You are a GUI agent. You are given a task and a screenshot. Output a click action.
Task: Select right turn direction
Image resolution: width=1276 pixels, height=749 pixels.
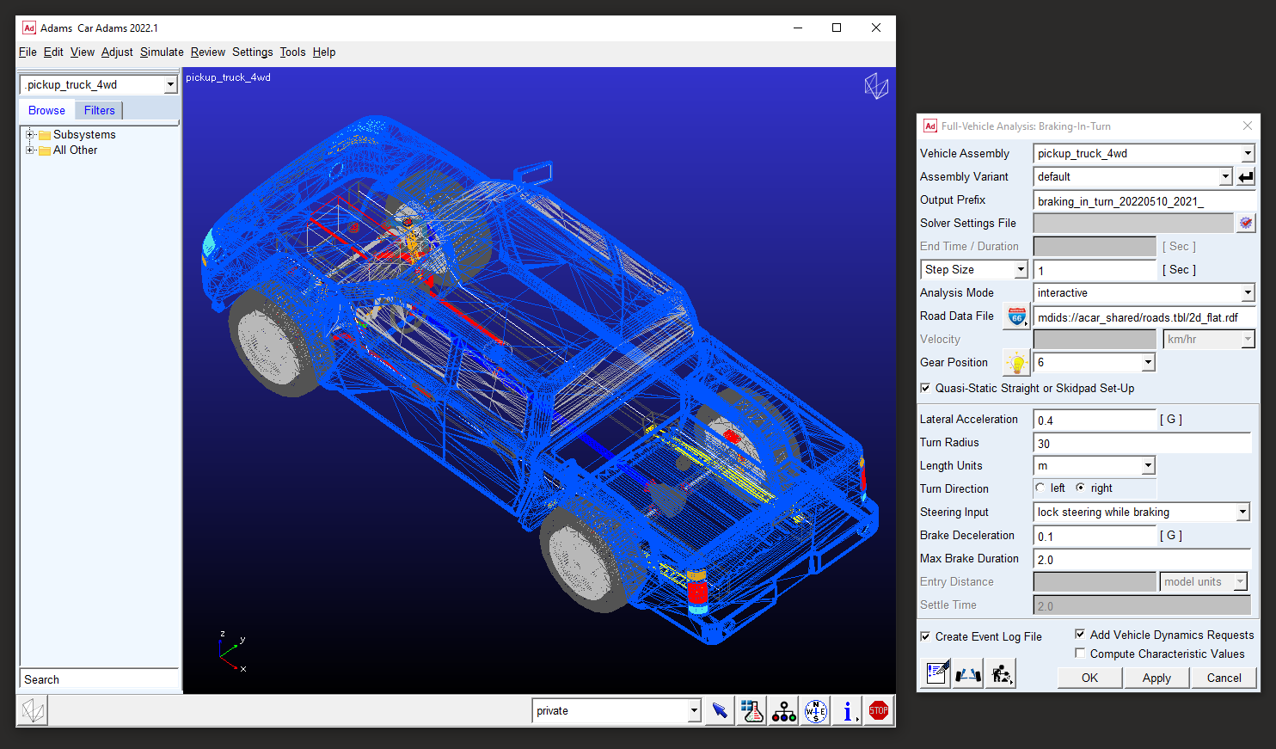click(x=1081, y=488)
